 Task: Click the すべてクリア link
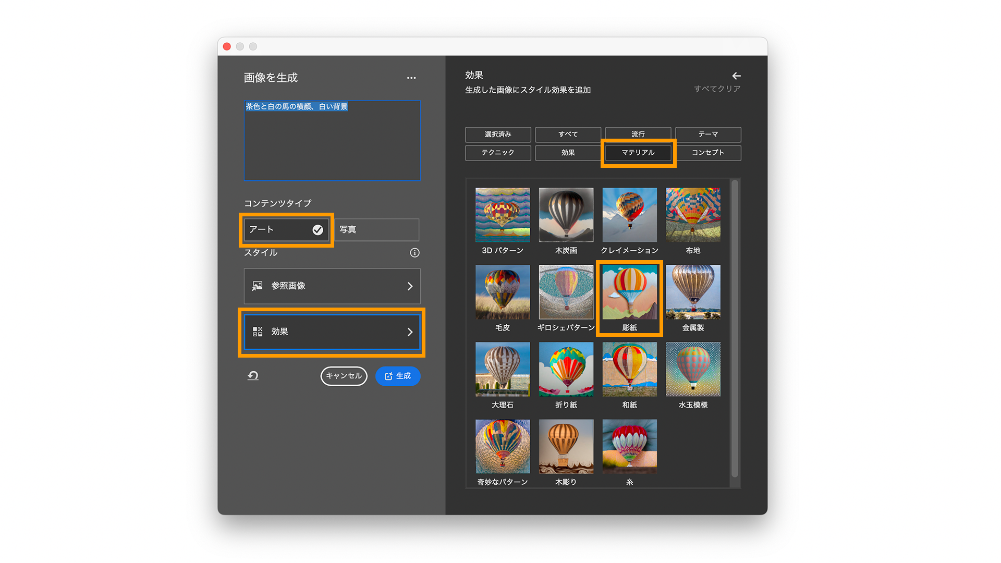[717, 89]
